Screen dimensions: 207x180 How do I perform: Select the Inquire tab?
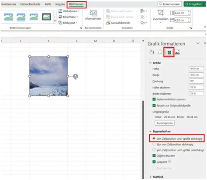point(60,4)
